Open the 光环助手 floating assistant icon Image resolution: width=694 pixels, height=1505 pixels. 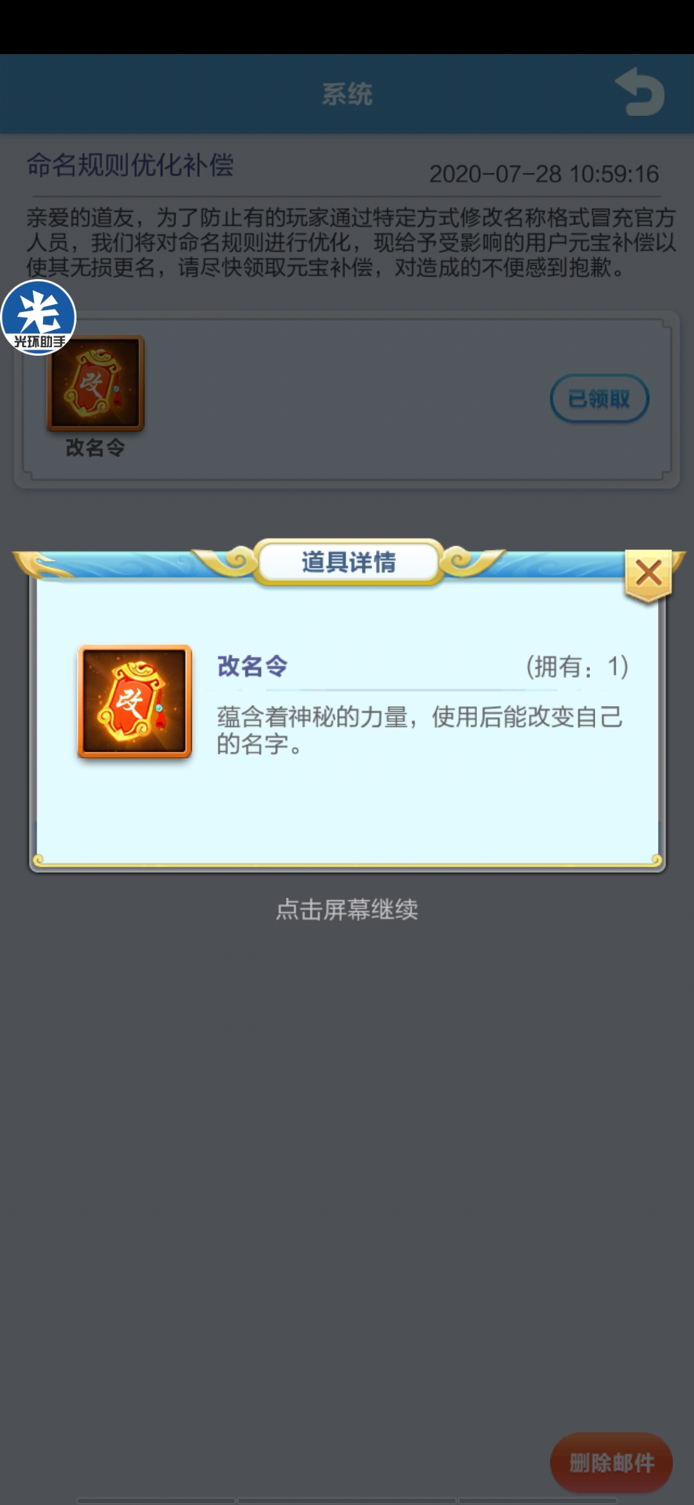pos(39,318)
